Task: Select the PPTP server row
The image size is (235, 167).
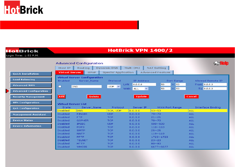Action: [x=142, y=137]
